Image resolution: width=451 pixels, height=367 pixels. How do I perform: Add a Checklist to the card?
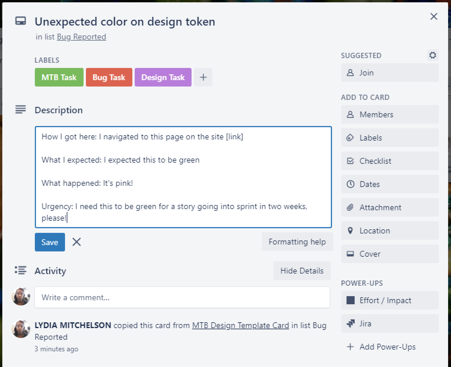[x=389, y=161]
